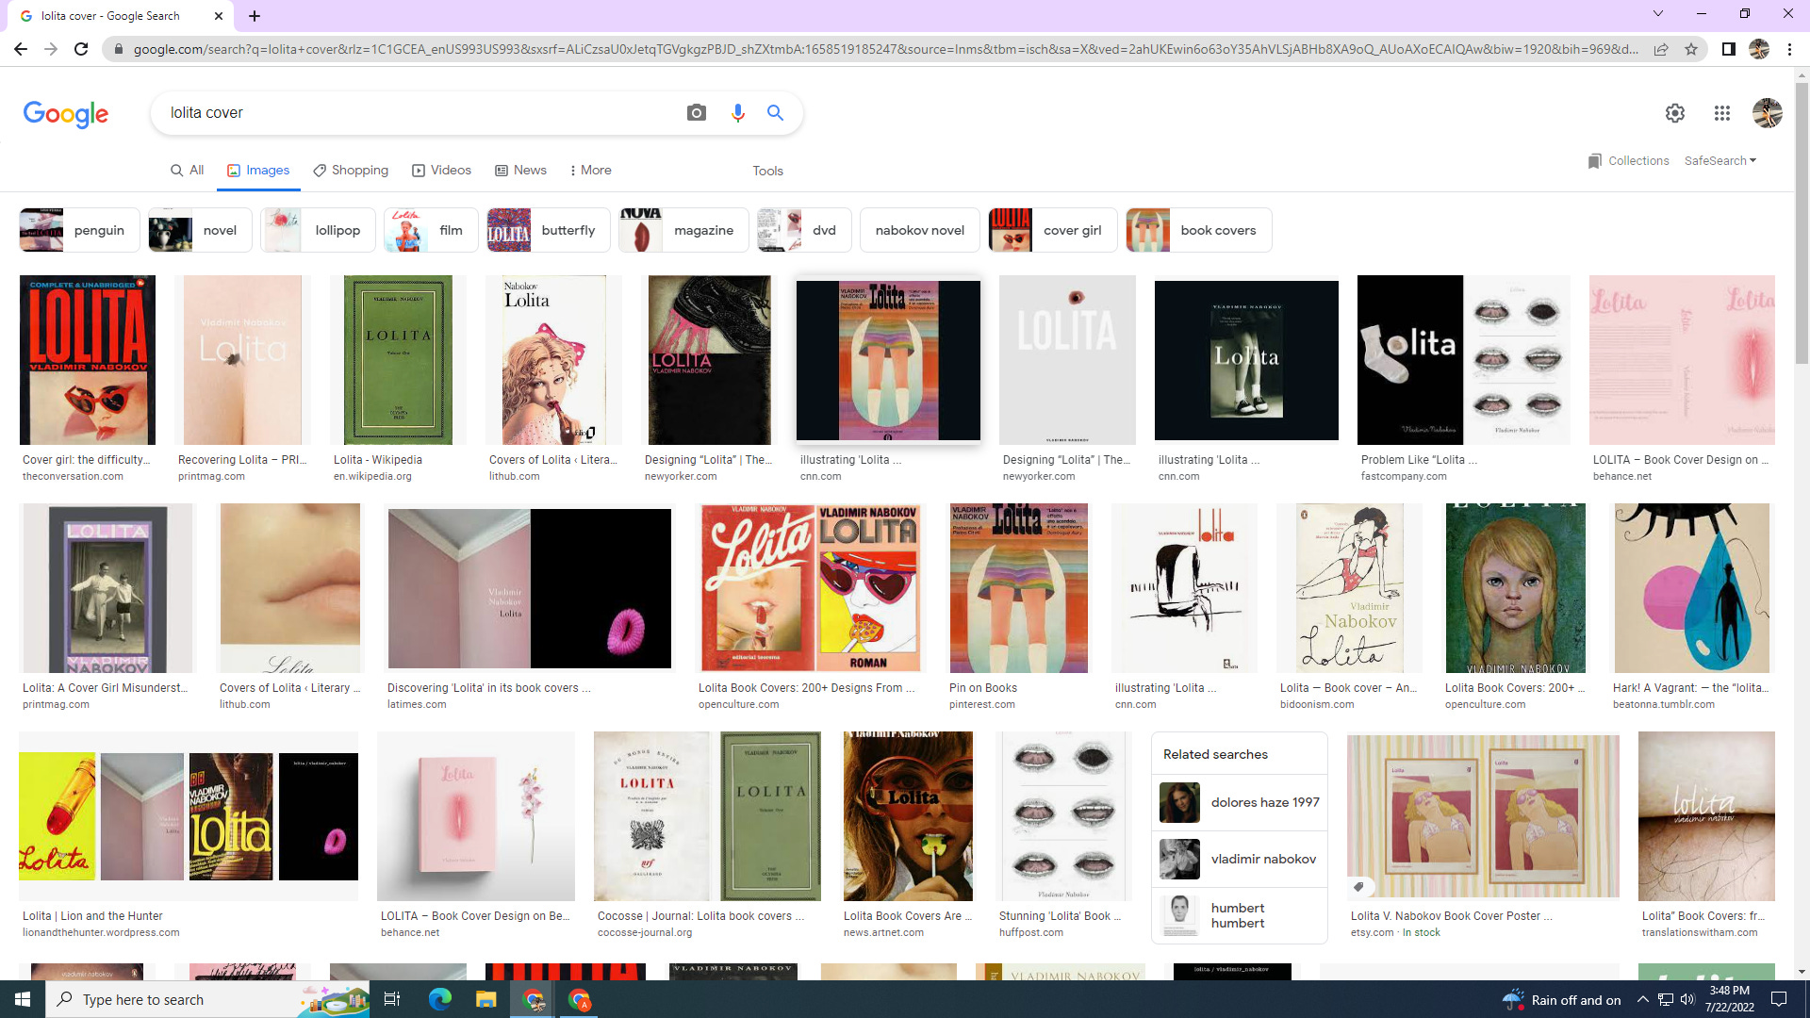Open network status tray icon
The height and width of the screenshot is (1018, 1810).
click(x=1666, y=999)
